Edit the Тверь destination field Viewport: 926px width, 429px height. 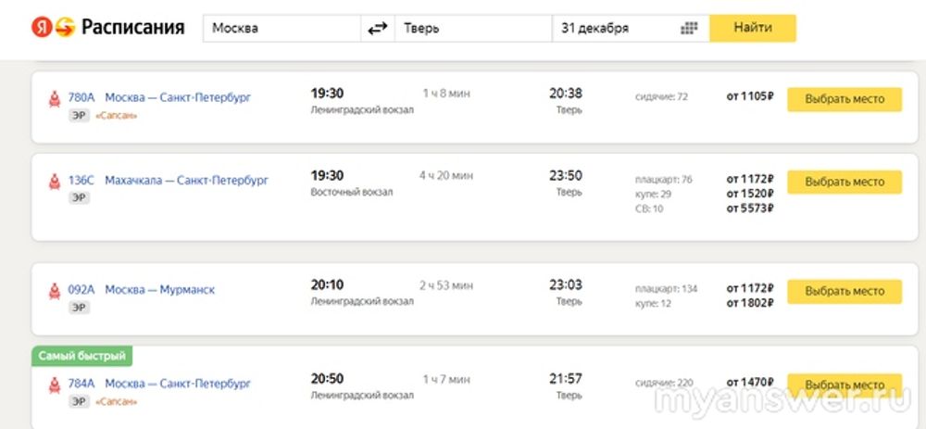[473, 29]
